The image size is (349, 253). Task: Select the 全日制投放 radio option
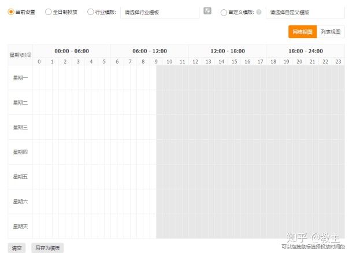[x=49, y=12]
